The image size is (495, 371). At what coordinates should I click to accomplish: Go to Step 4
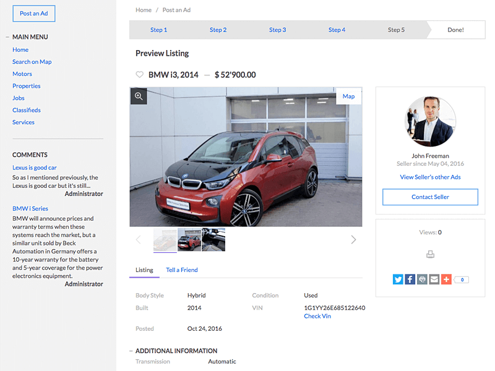pos(337,30)
